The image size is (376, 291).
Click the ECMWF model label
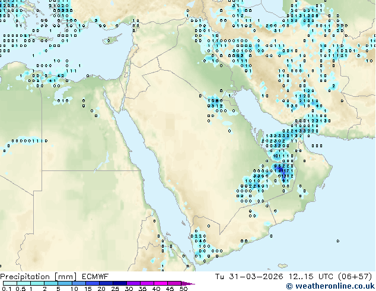(95, 277)
